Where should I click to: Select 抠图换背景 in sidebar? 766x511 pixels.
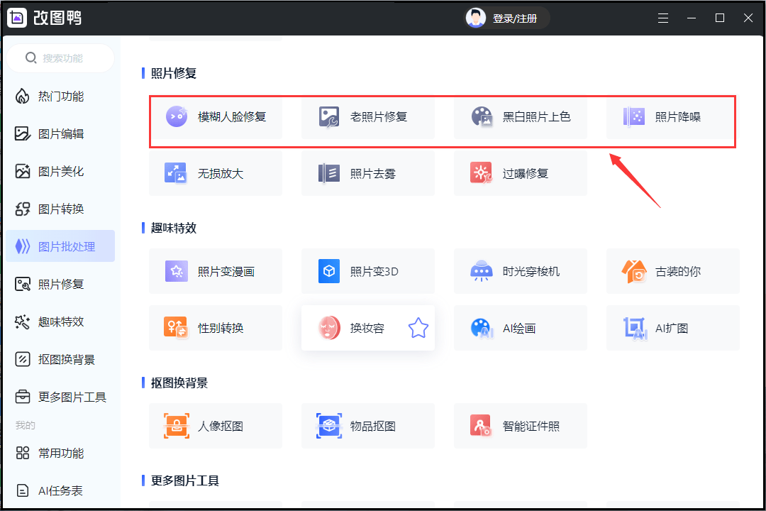pyautogui.click(x=60, y=359)
